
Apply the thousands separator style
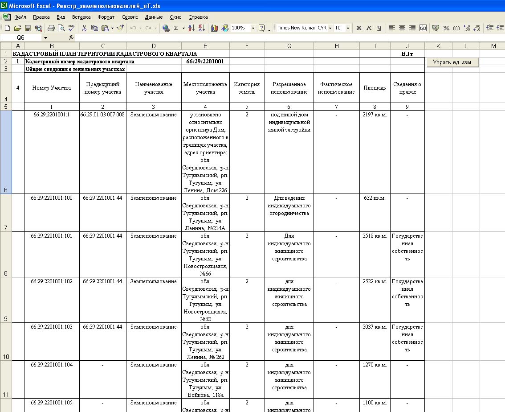click(x=456, y=28)
